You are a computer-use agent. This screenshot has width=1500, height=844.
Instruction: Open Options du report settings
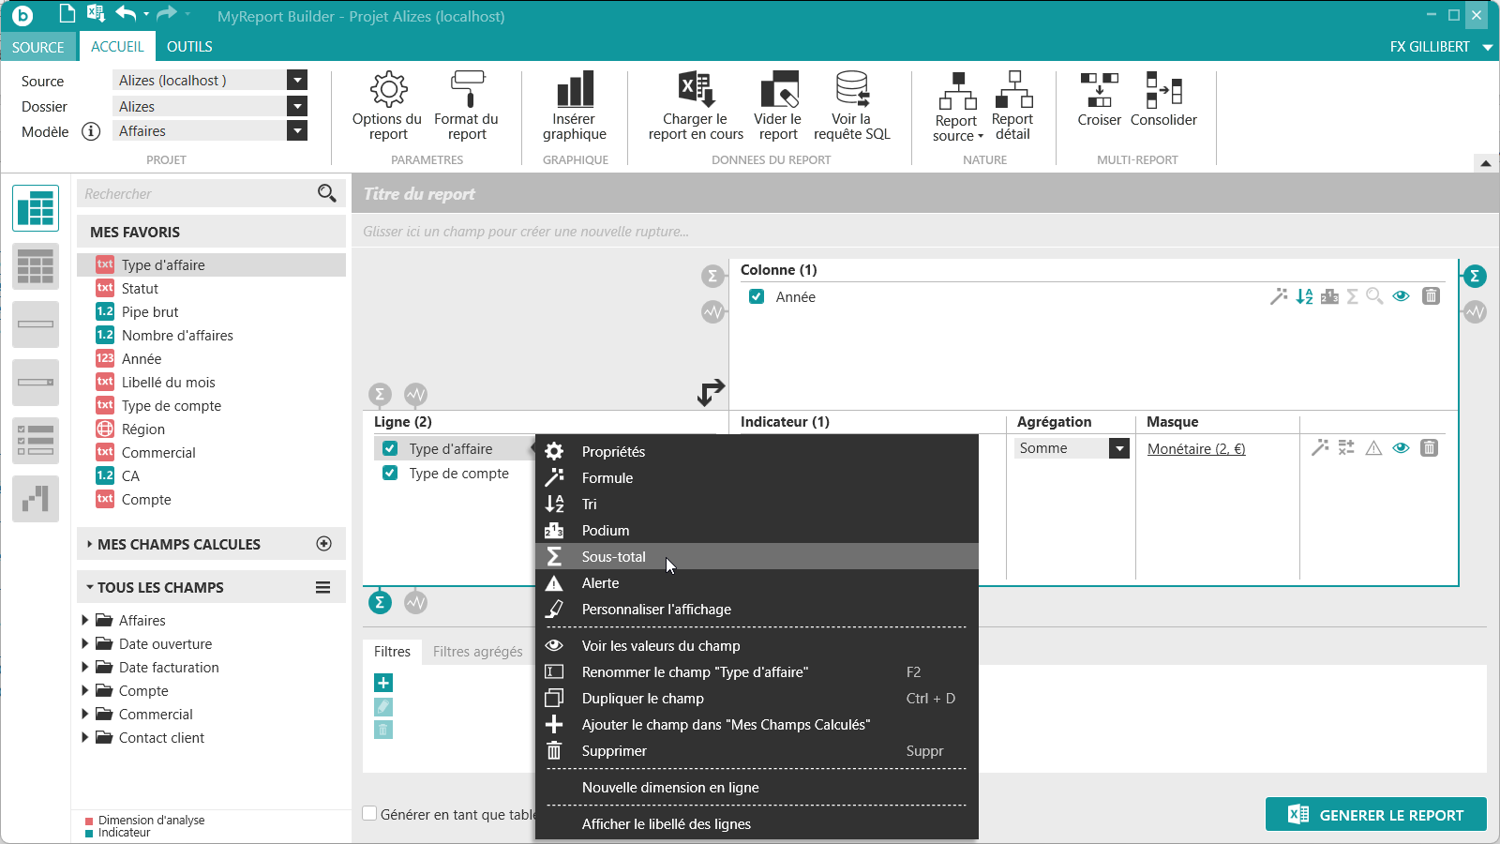click(x=387, y=106)
